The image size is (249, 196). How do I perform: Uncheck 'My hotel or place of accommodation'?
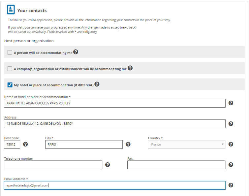click(10, 85)
